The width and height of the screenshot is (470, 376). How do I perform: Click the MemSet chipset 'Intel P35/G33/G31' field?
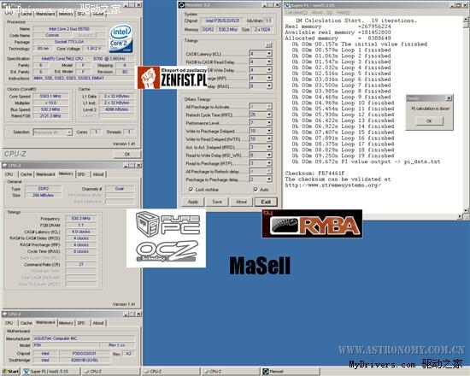222,21
